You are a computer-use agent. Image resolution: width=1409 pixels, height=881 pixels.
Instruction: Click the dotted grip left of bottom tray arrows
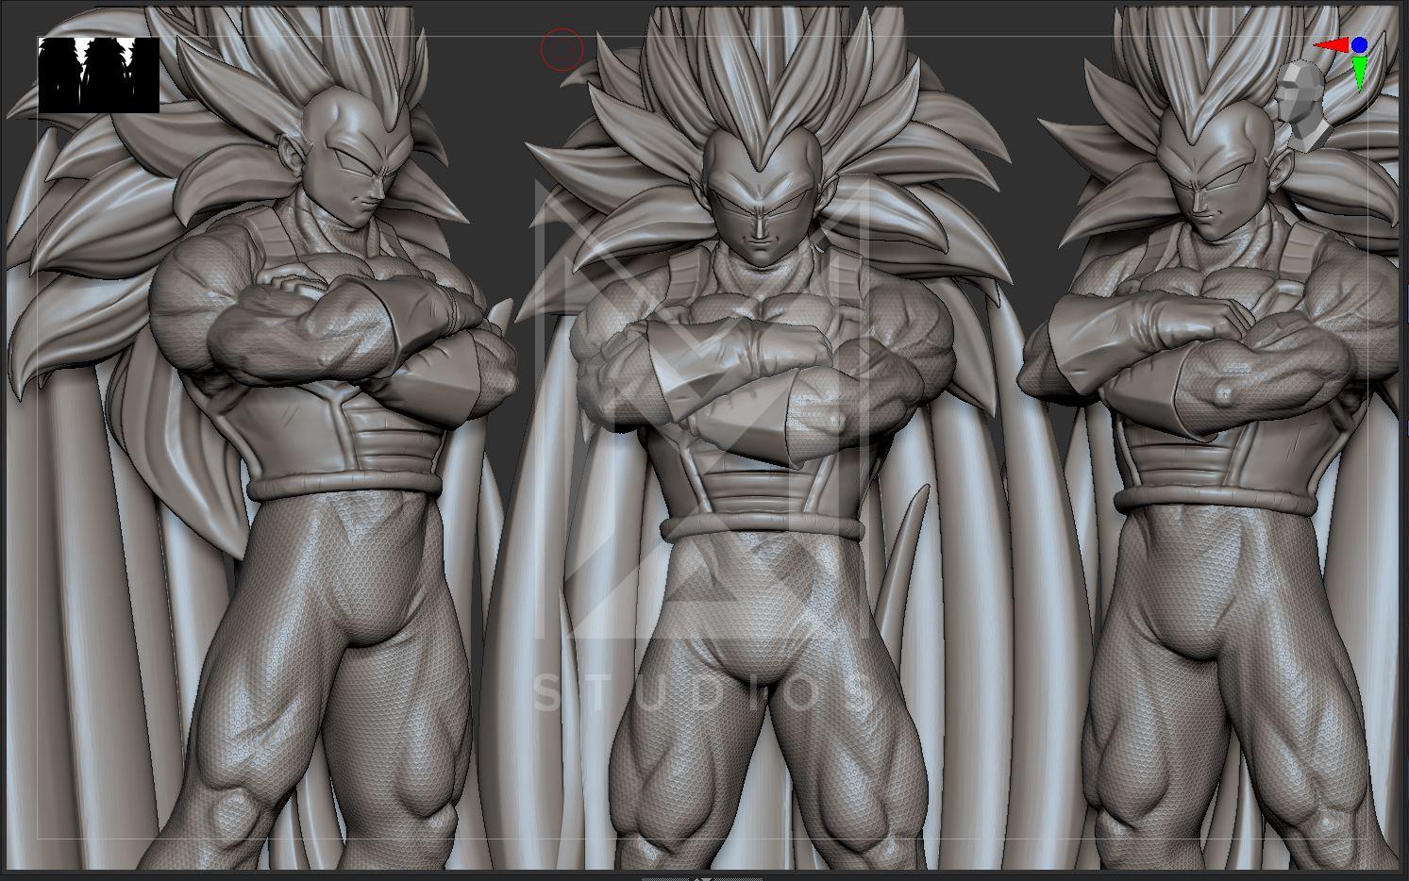(665, 877)
